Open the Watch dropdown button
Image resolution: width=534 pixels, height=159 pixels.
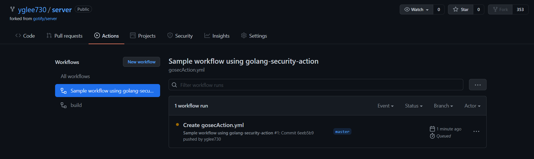click(416, 9)
